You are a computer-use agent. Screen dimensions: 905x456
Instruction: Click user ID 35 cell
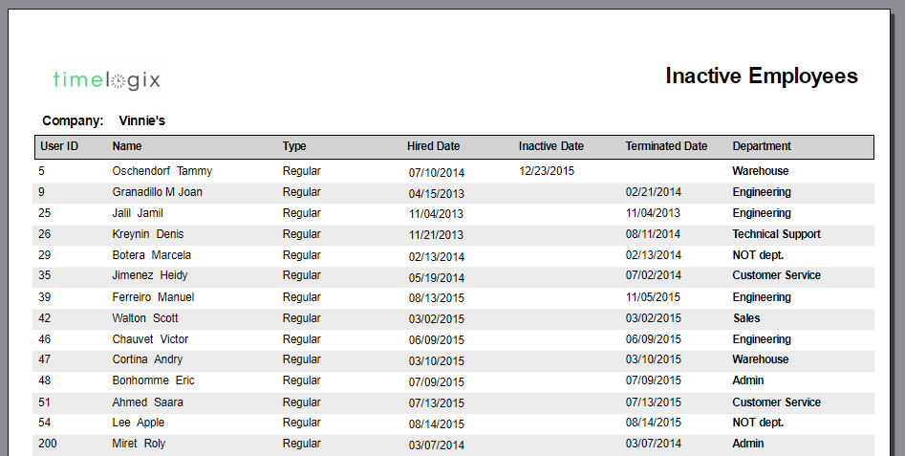point(45,275)
